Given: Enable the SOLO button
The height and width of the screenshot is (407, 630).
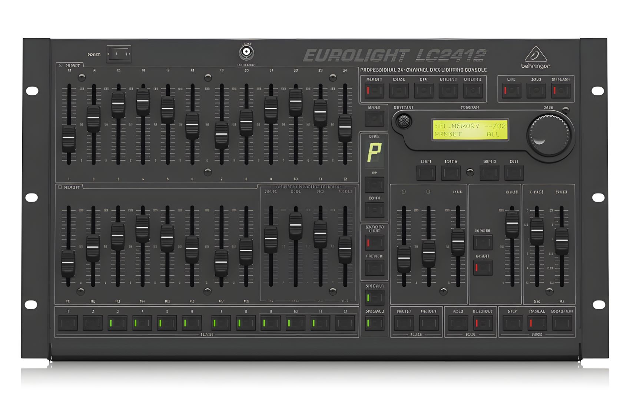Looking at the screenshot, I should 536,91.
